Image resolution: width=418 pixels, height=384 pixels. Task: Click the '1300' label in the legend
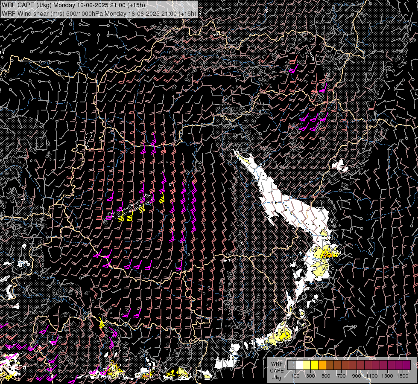coord(387,376)
